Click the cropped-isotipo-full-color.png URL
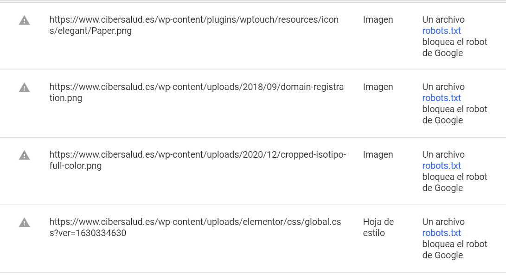This screenshot has width=506, height=275. 198,160
